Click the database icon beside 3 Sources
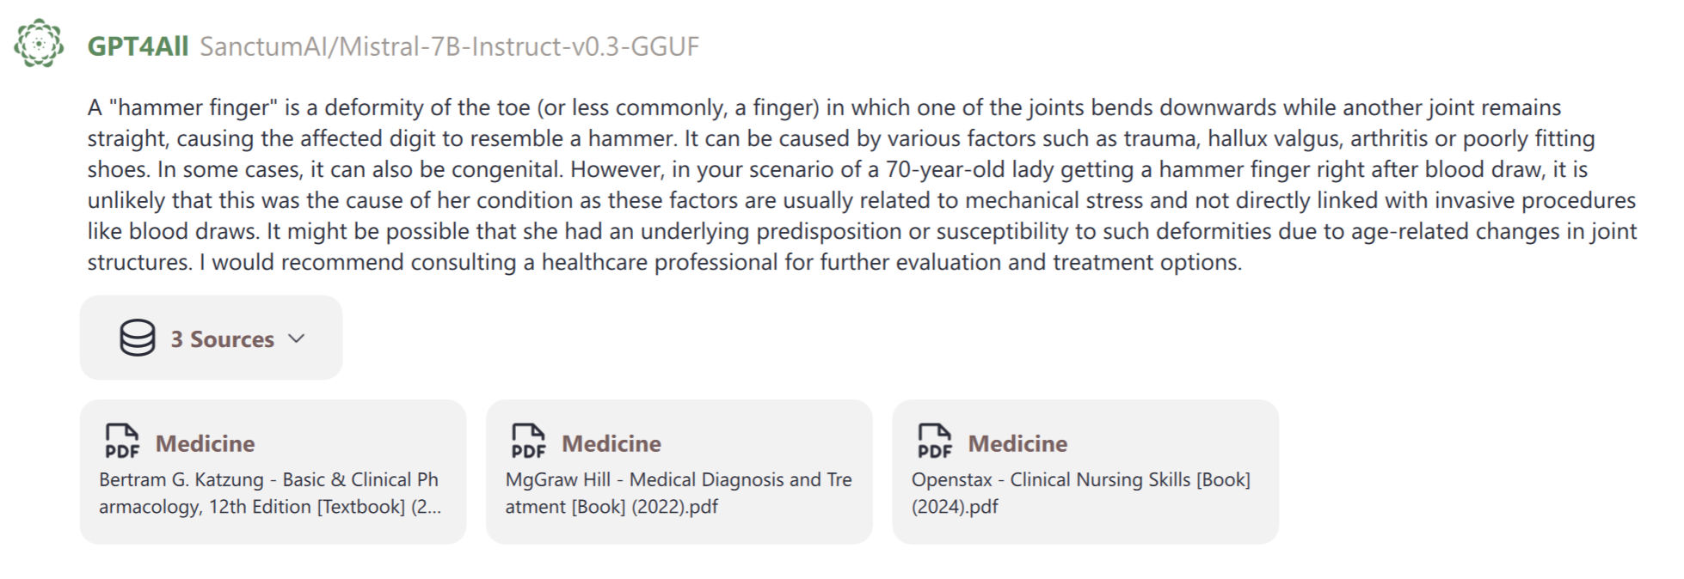This screenshot has height=579, width=1684. [138, 338]
